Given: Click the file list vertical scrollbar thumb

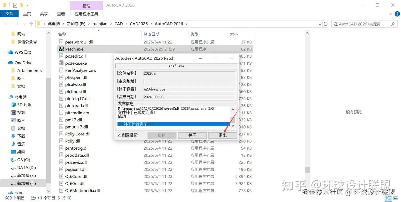Looking at the screenshot, I should [307, 170].
